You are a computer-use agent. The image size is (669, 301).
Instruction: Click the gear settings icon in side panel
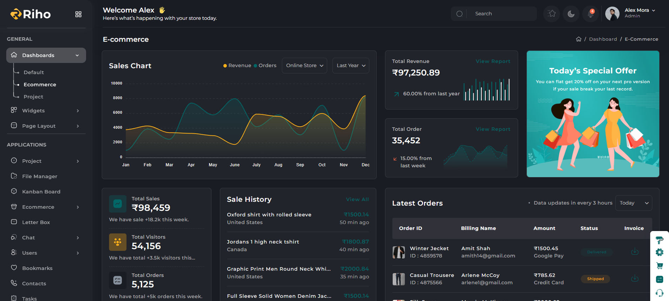pyautogui.click(x=659, y=252)
